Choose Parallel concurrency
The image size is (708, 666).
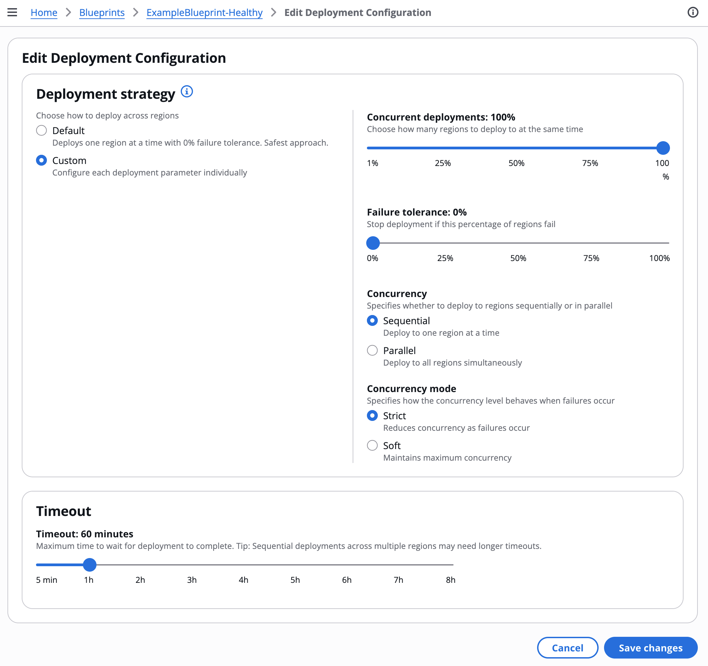(x=372, y=350)
